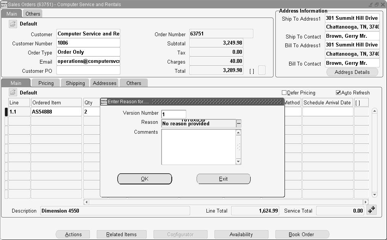Click the icon beside Service Total

[371, 210]
